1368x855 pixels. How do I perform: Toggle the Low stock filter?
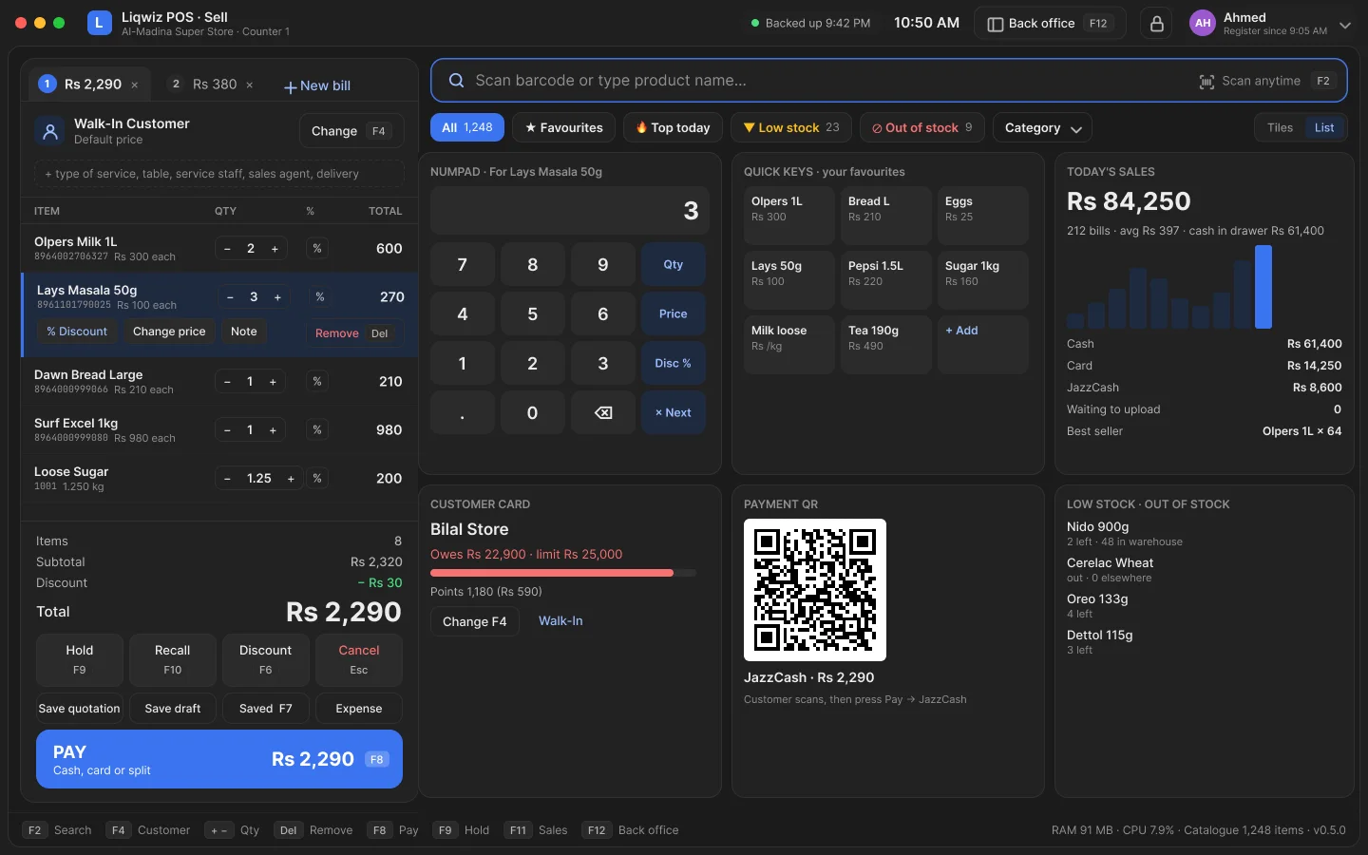click(x=791, y=128)
